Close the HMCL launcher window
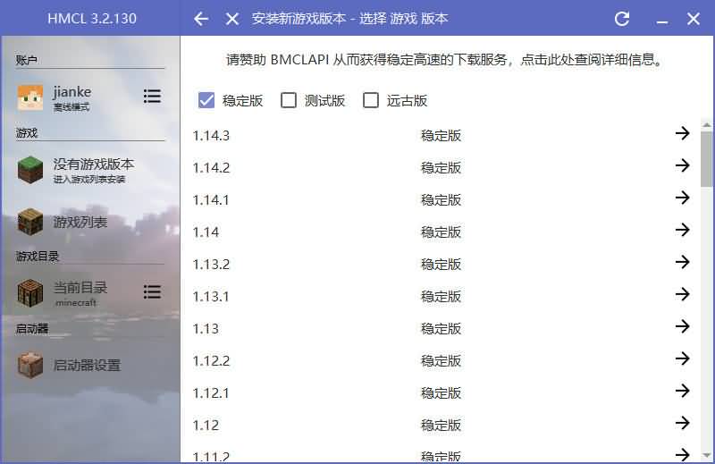 tap(694, 19)
